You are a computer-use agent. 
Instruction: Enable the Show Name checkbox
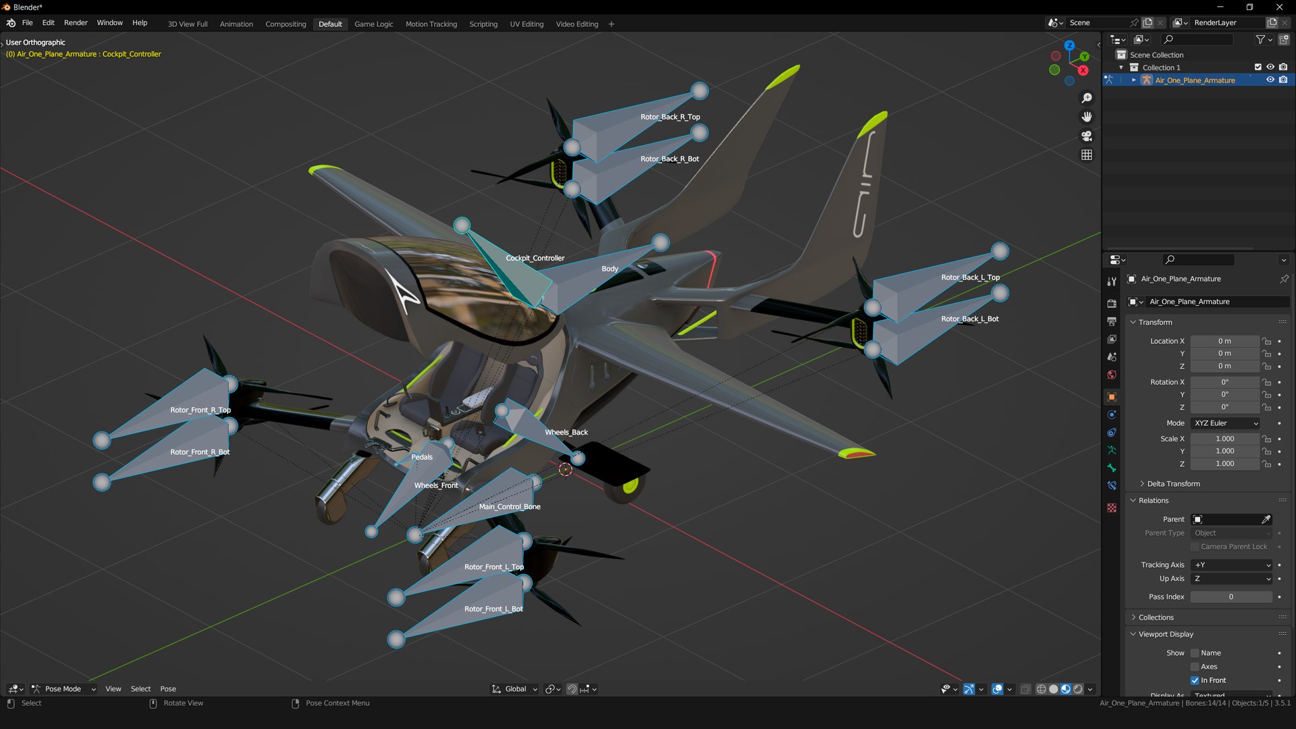click(1195, 653)
